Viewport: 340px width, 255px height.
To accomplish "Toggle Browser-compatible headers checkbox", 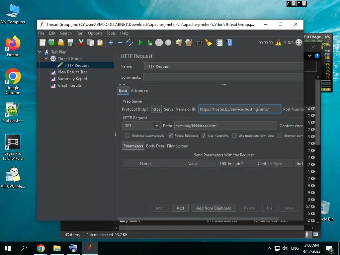I will click(x=280, y=135).
